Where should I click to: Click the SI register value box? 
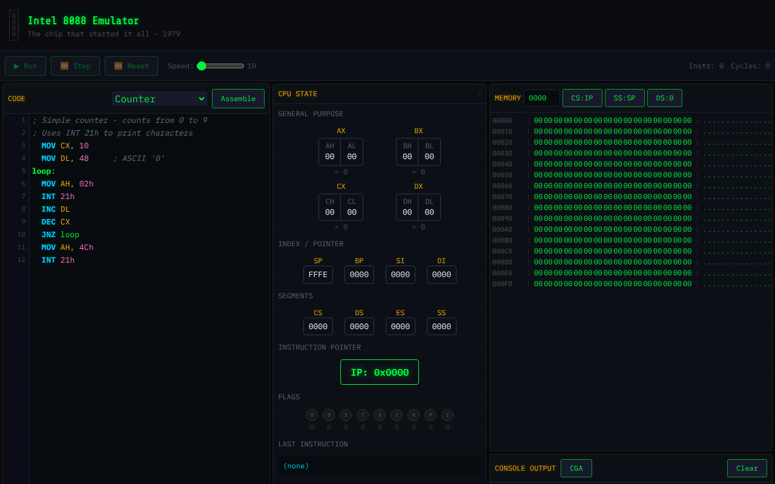pos(400,275)
